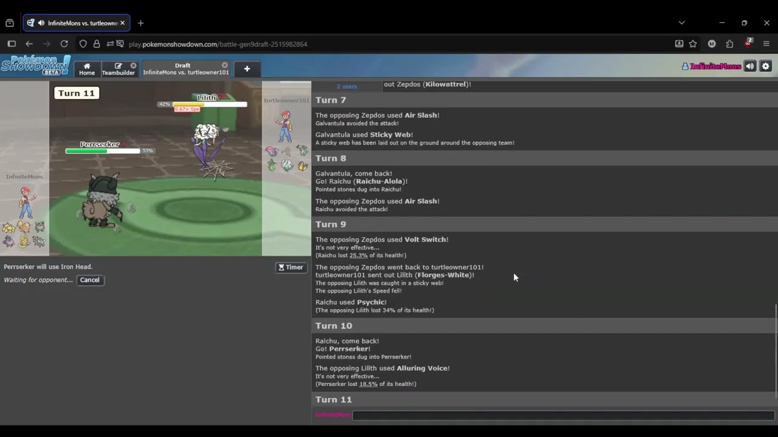
Task: Select your yellow bottom-row middle team icon
Action: (24, 242)
